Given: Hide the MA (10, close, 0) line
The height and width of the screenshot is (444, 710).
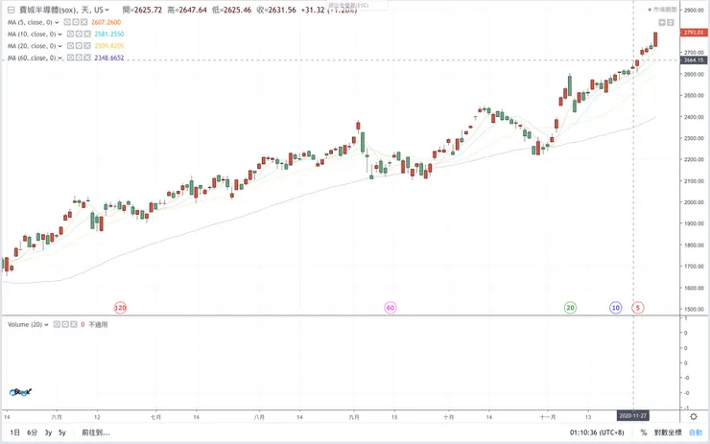Looking at the screenshot, I should click(71, 34).
